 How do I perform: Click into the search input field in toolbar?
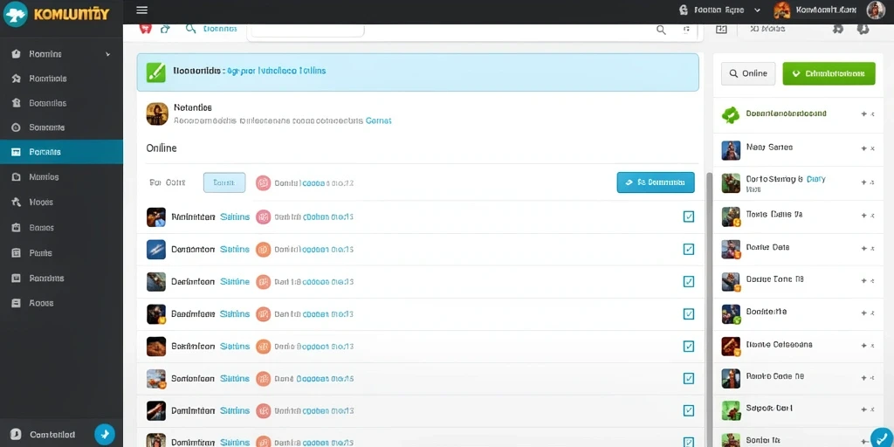306,30
